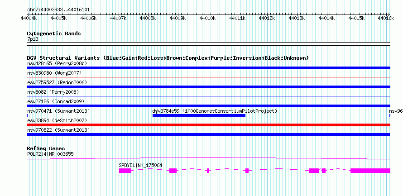Click the nsv830980 (Wong2007) variant label
Screen dimensions: 403x196
click(x=54, y=73)
